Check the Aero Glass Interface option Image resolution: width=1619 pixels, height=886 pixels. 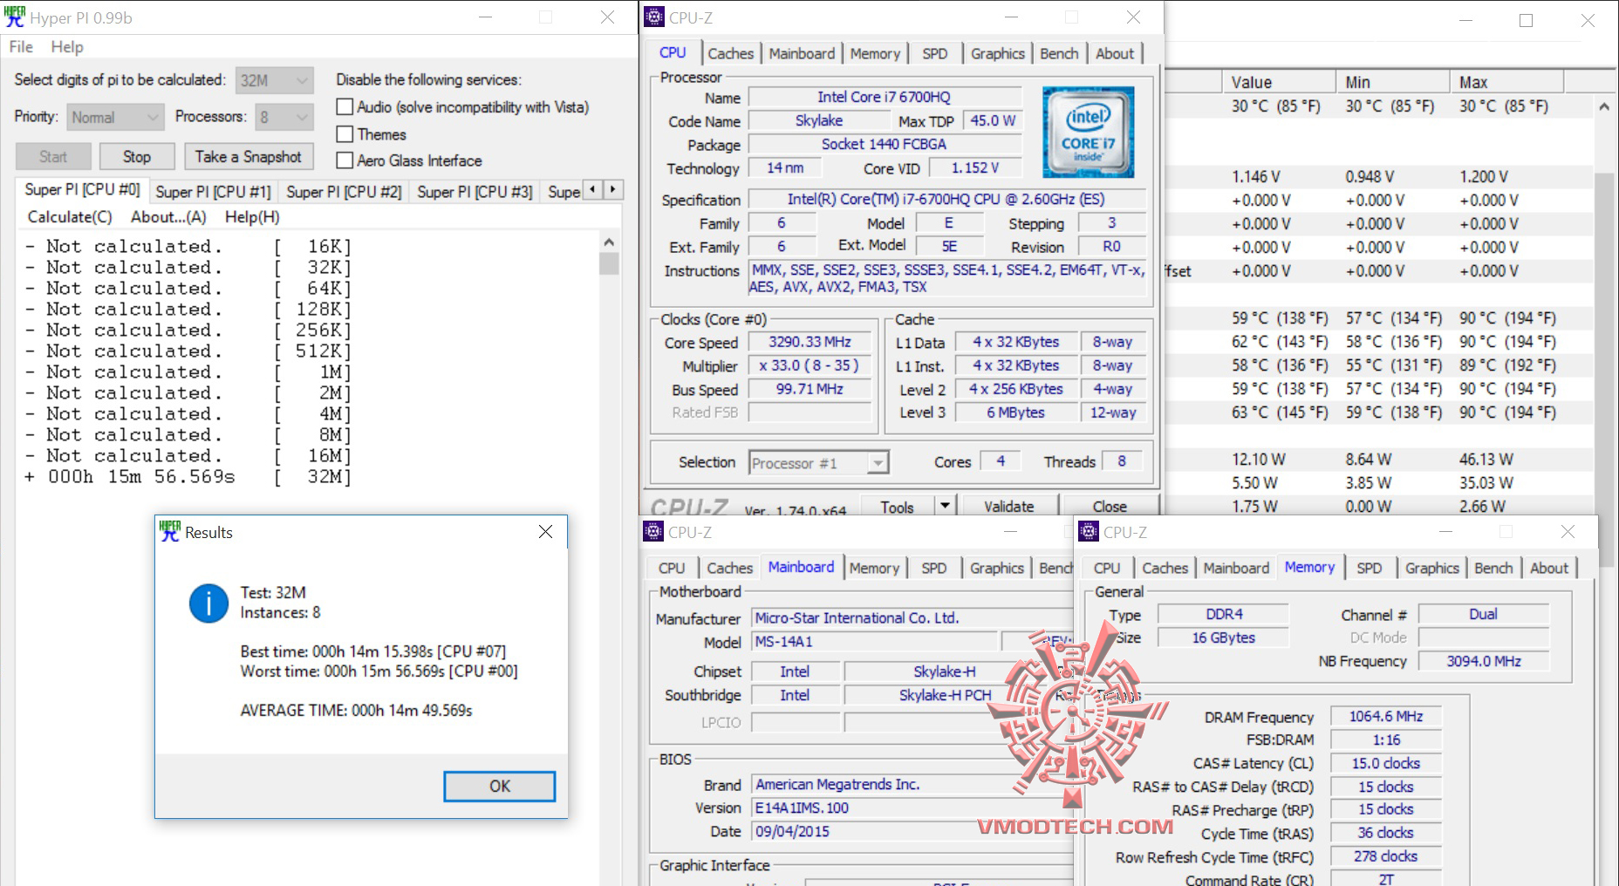point(345,160)
